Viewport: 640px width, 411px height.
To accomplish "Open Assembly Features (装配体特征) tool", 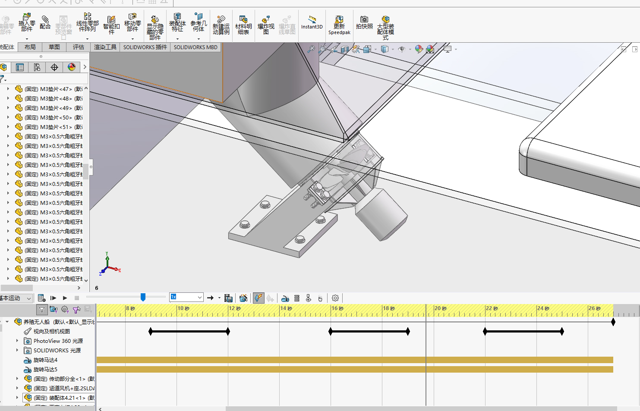I will coord(177,23).
